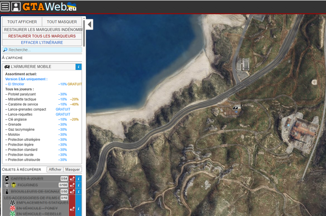Click the black film reel icon
The height and width of the screenshot is (216, 326).
pyautogui.click(x=13, y=202)
